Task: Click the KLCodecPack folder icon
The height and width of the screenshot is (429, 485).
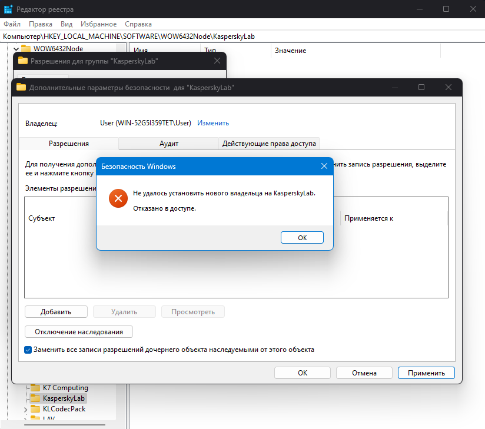Action: 35,409
